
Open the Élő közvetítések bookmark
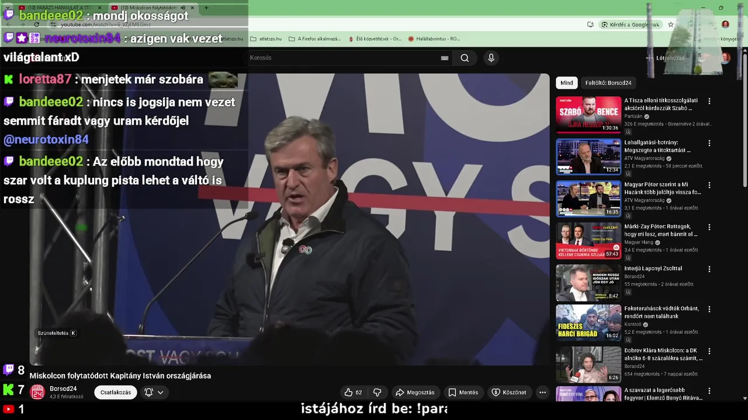click(x=375, y=39)
